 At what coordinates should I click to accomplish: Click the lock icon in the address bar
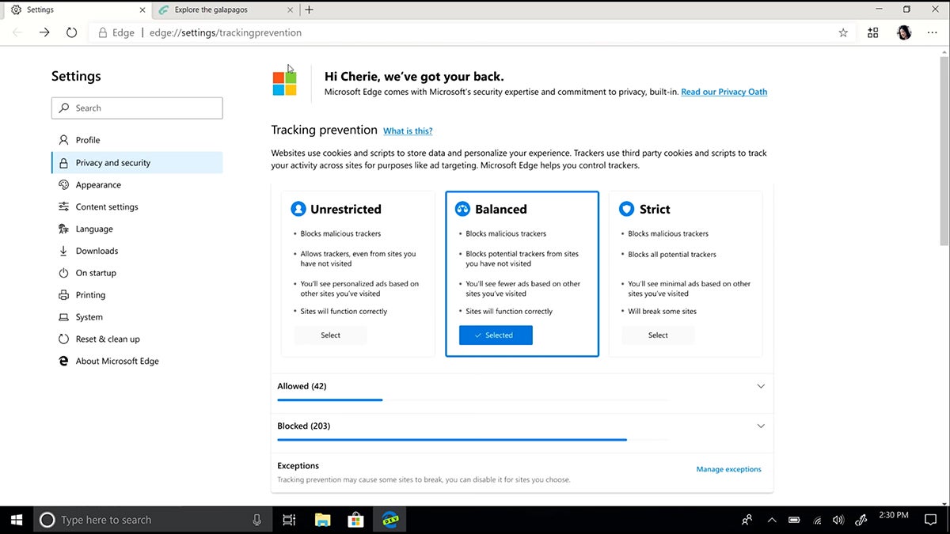(x=101, y=32)
